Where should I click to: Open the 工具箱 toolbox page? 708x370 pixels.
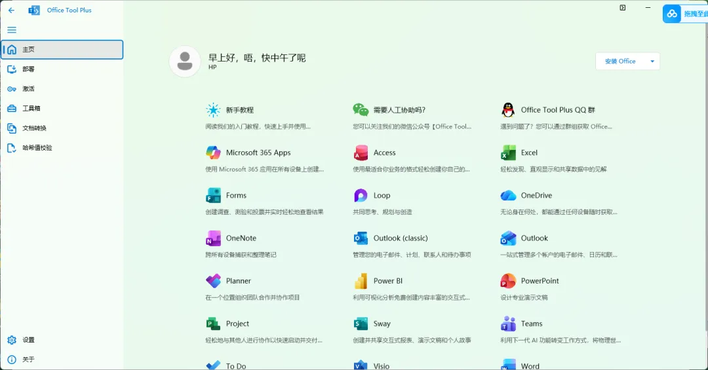pos(62,108)
